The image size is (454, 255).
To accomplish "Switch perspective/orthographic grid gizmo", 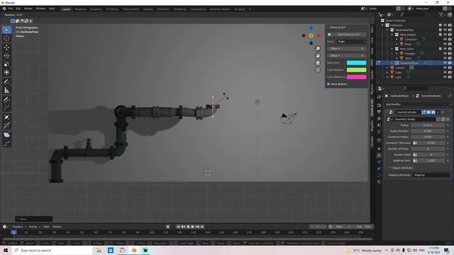I will click(x=318, y=70).
